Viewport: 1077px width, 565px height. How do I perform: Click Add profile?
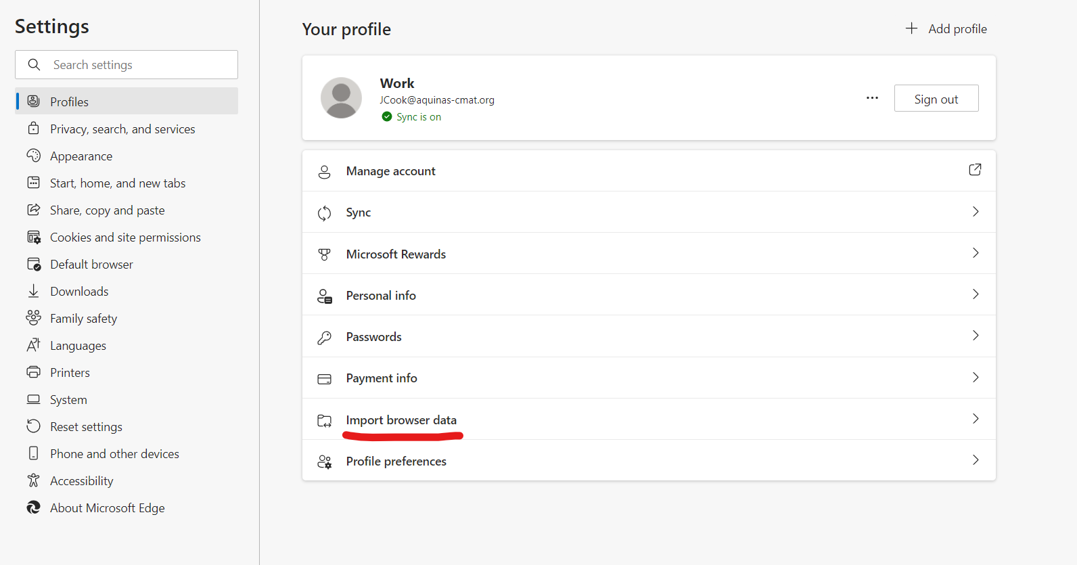(x=946, y=28)
